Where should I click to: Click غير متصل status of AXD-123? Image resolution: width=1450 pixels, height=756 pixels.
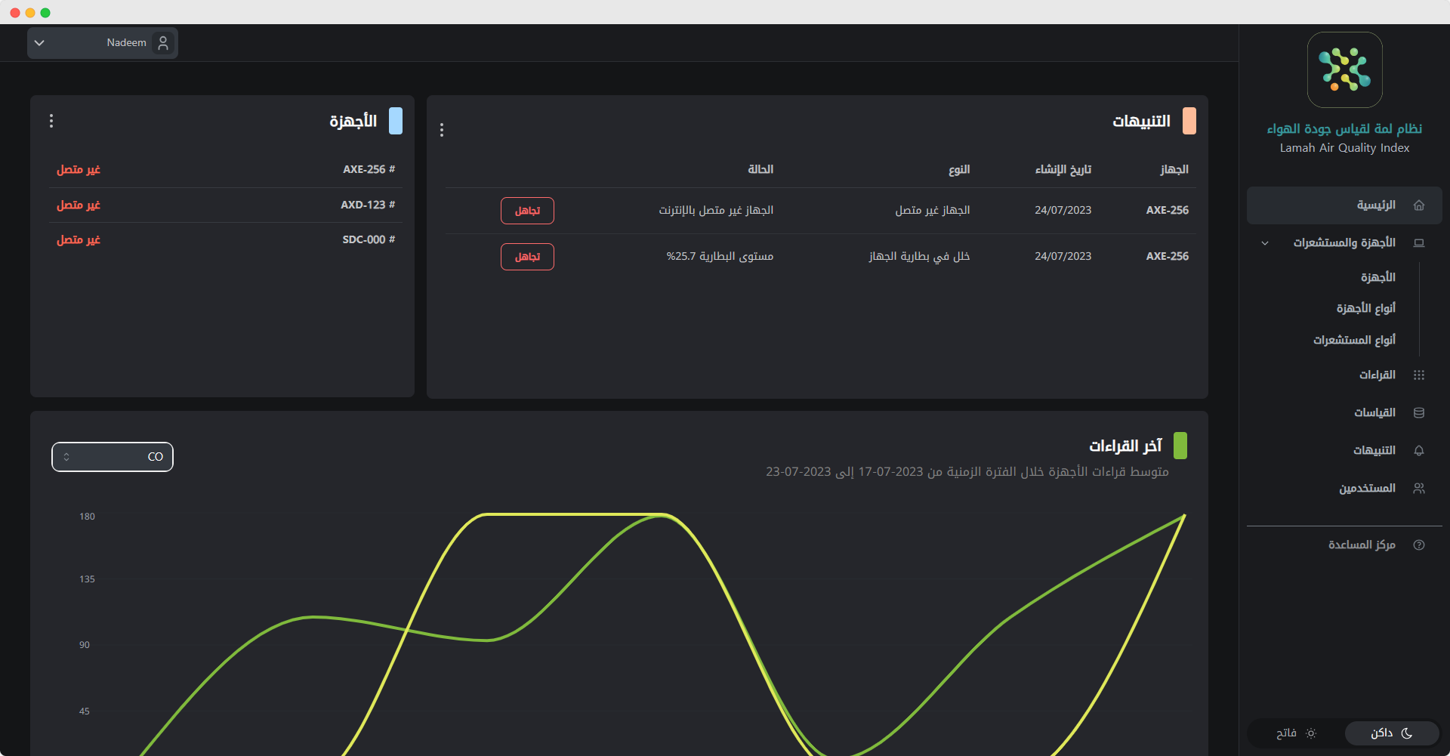point(79,205)
